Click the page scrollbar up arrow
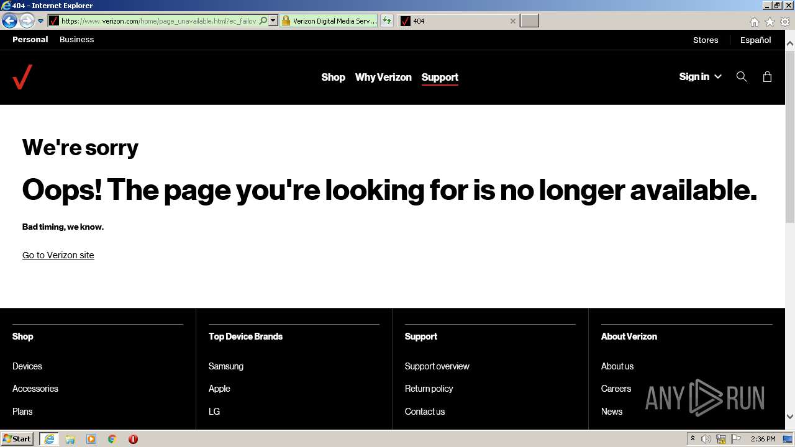This screenshot has width=795, height=447. click(790, 43)
